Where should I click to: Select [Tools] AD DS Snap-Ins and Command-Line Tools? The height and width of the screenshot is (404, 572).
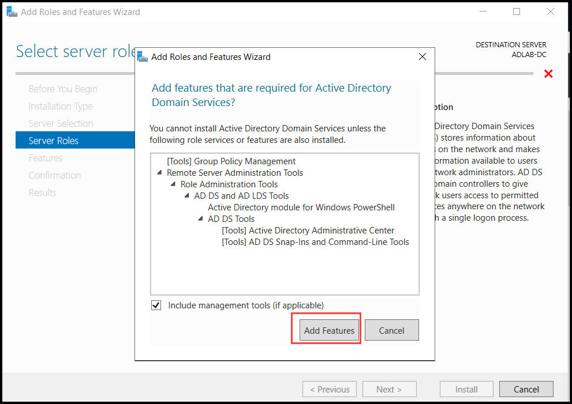point(315,242)
